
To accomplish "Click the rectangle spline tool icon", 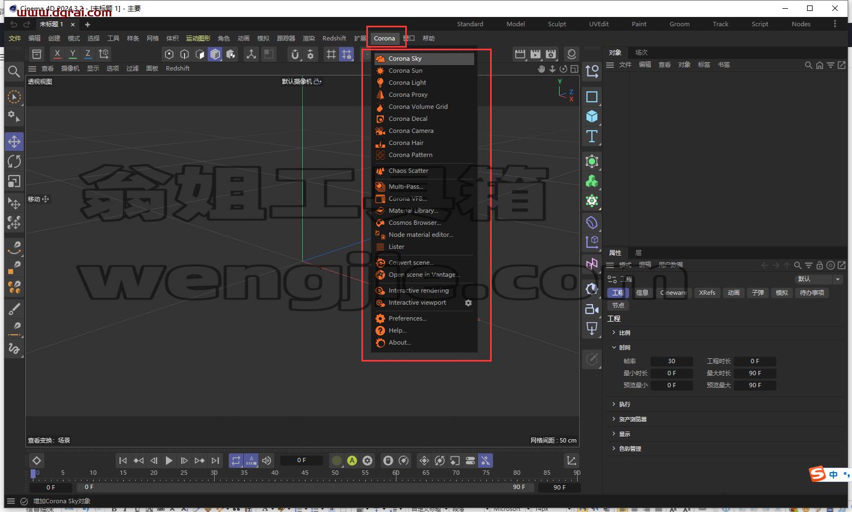I will (592, 97).
